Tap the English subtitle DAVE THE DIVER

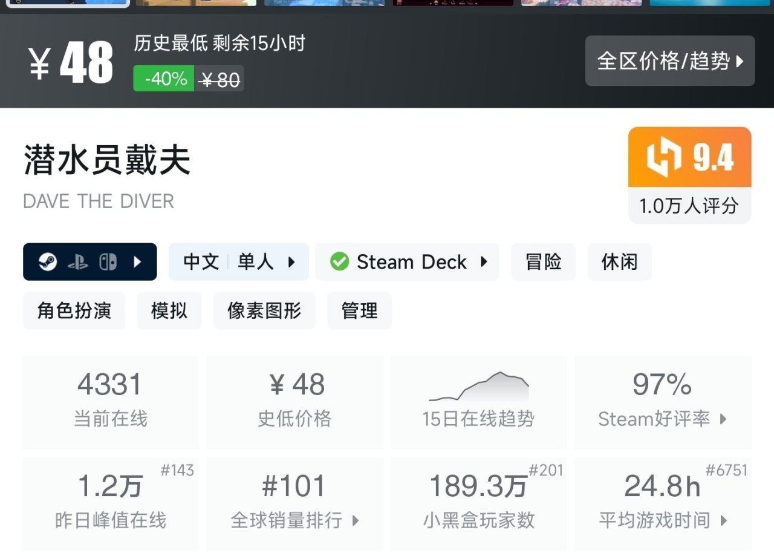[x=99, y=201]
